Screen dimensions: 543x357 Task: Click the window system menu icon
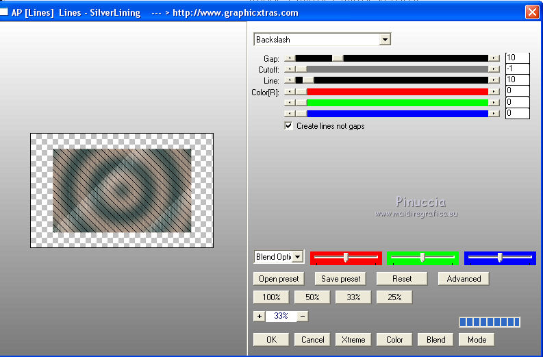[x=3, y=12]
